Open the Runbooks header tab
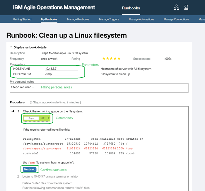Image resolution: width=205 pixels, height=191 pixels. (x=131, y=8)
